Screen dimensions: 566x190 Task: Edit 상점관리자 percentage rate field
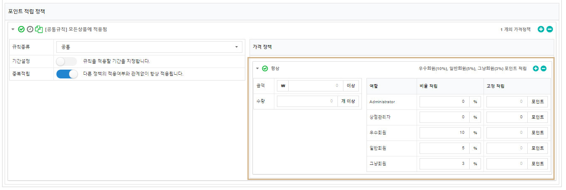(445, 117)
